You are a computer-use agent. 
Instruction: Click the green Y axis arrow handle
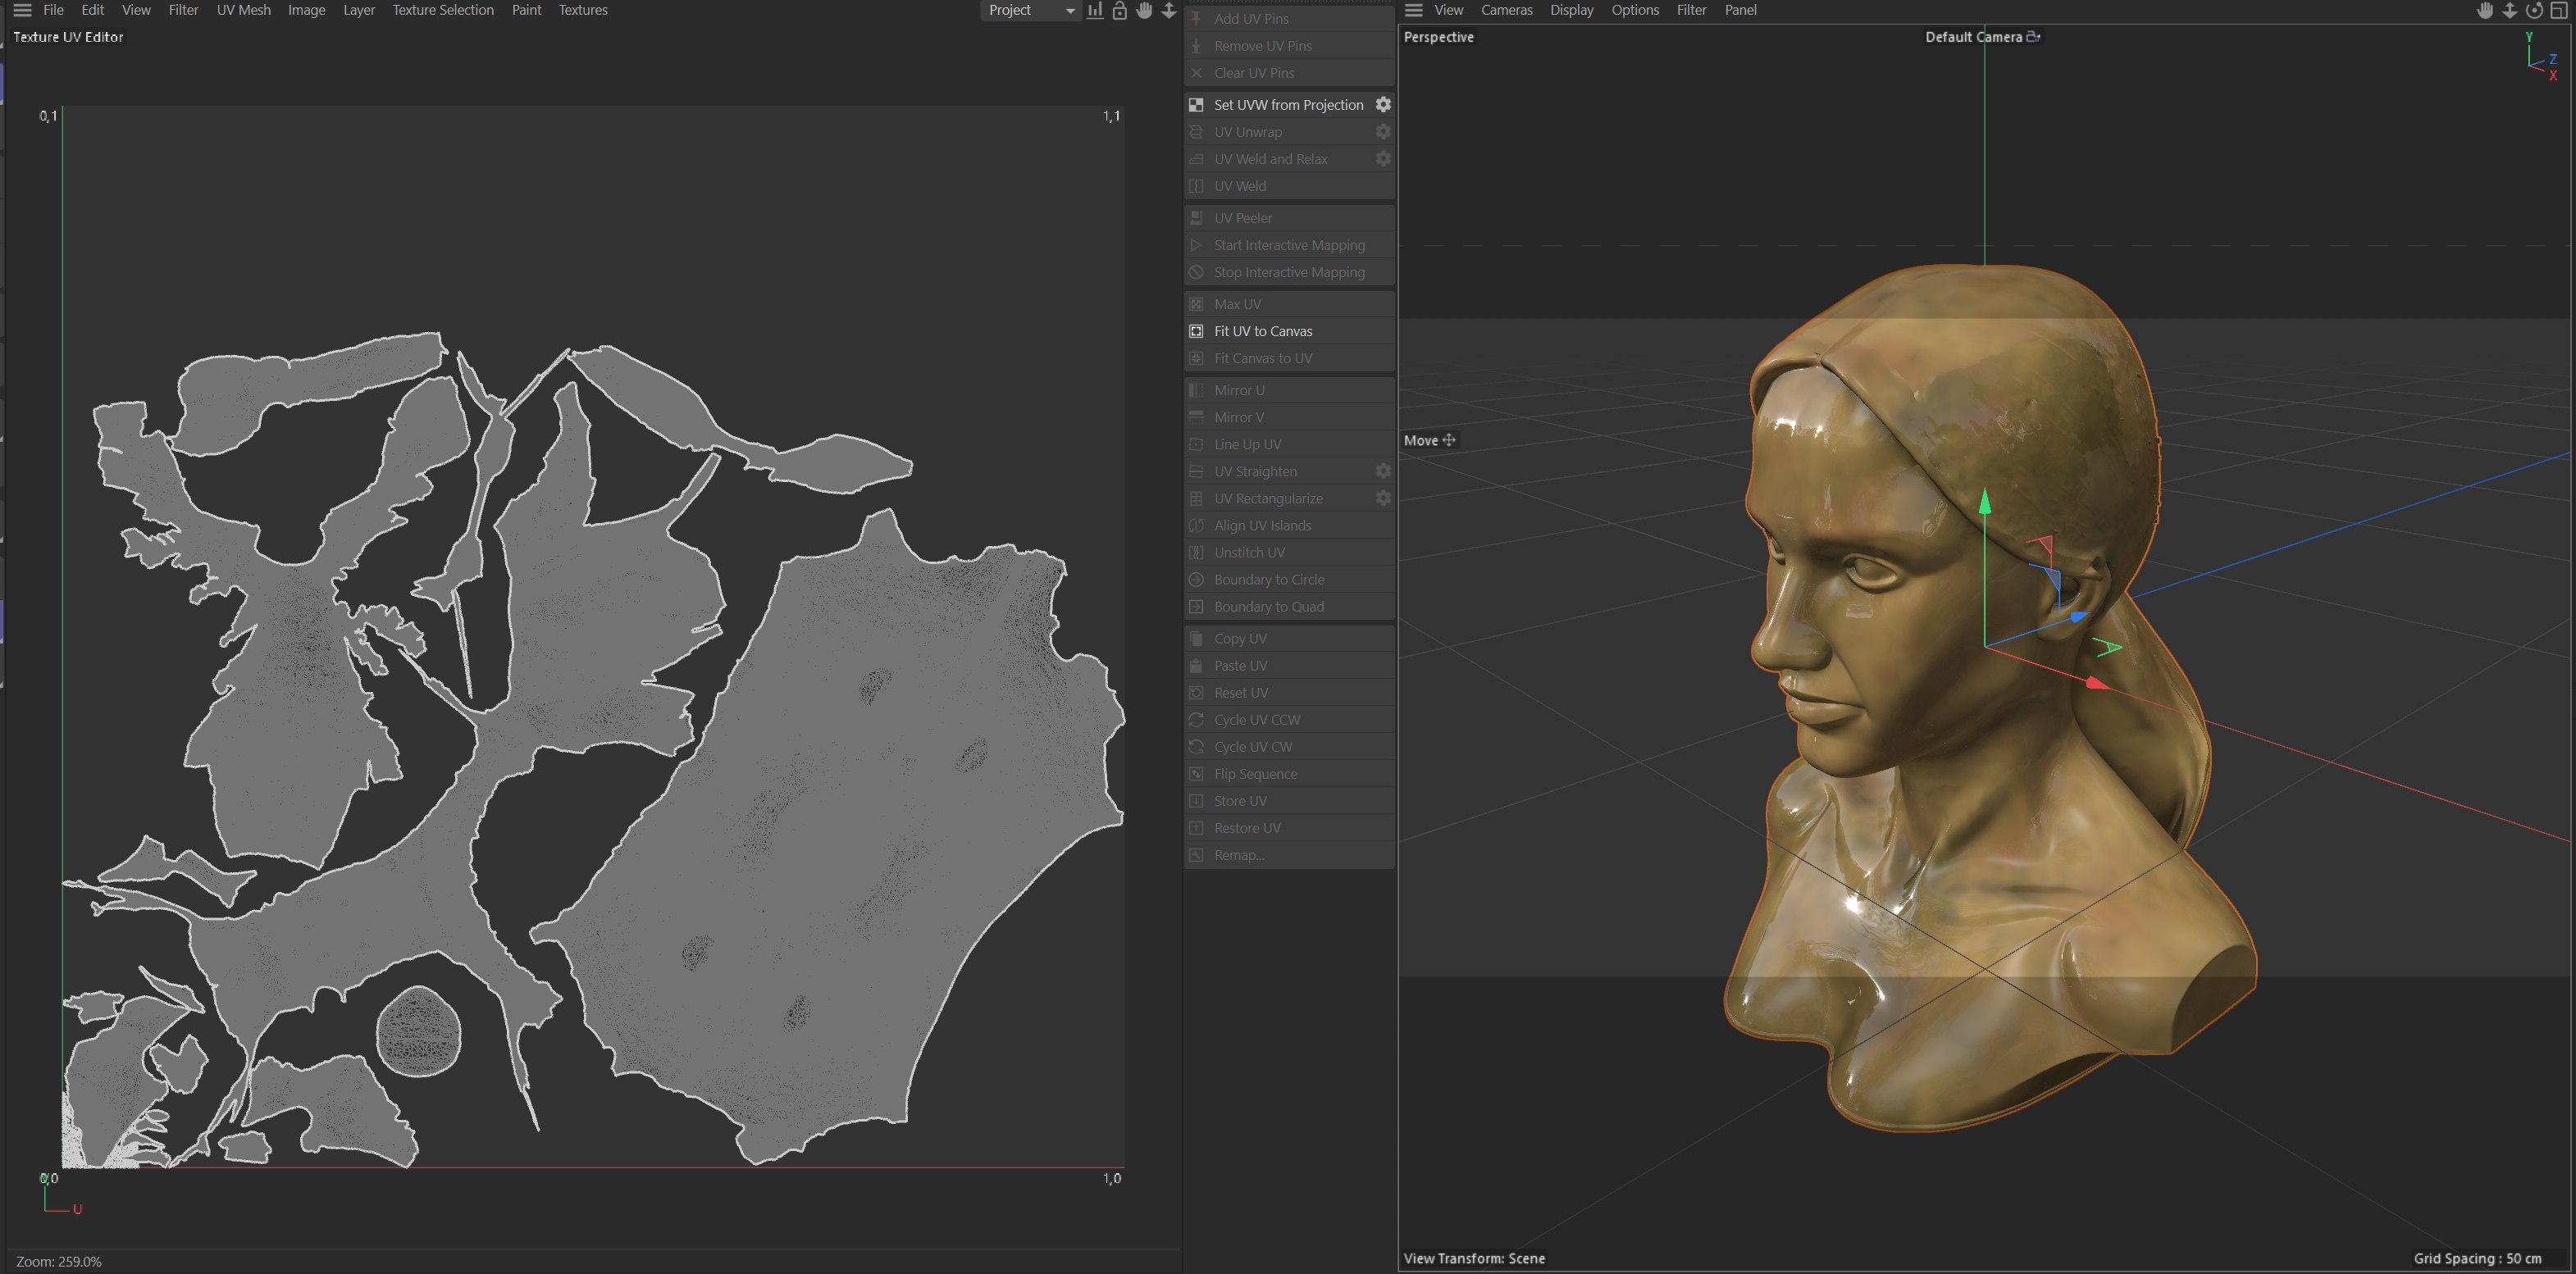[1985, 502]
